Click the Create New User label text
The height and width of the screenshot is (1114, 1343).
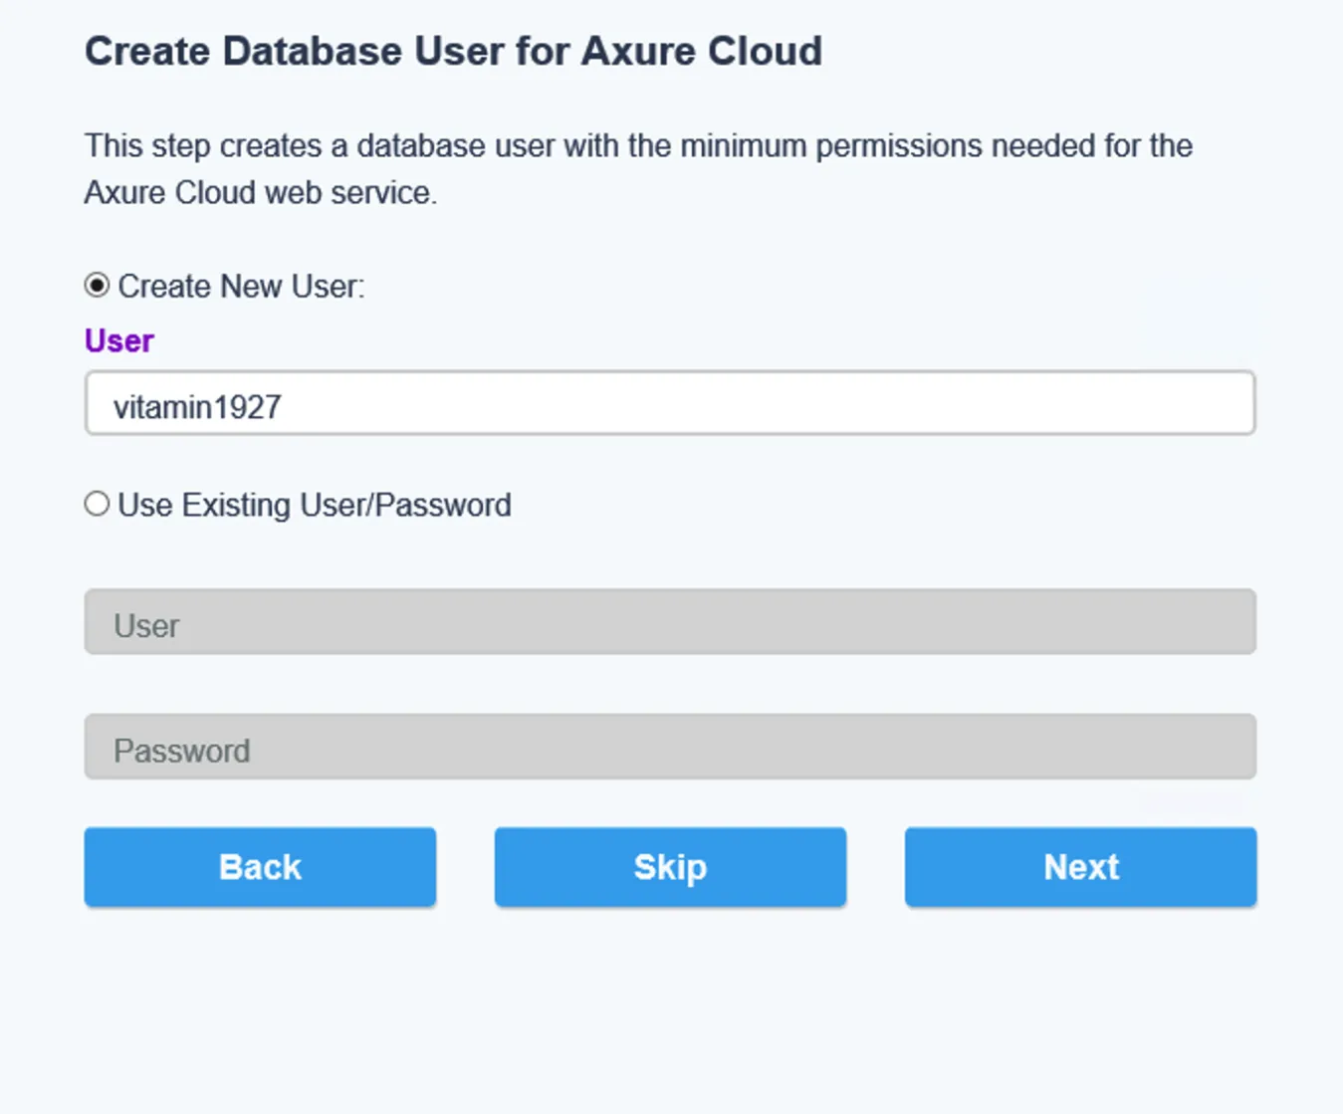coord(241,286)
